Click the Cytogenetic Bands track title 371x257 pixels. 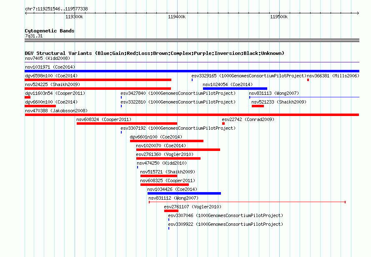pyautogui.click(x=50, y=31)
